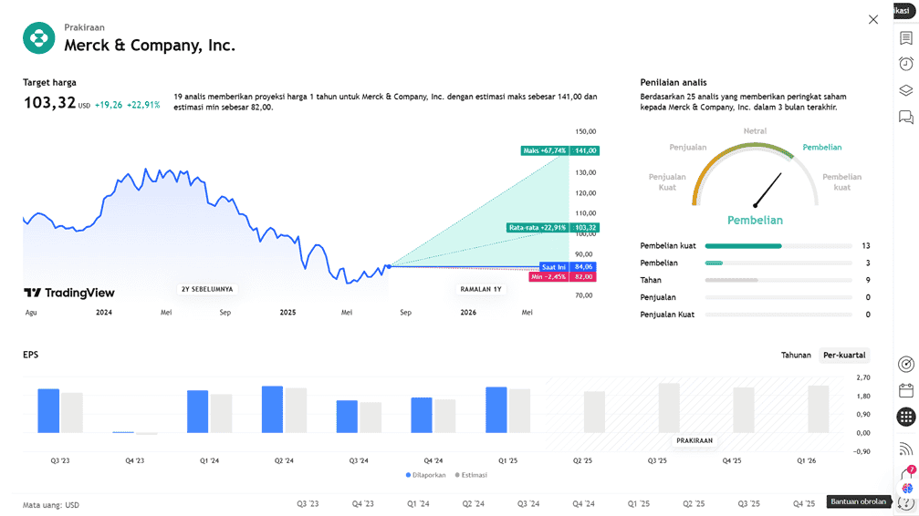Viewport: 919px width, 516px height.
Task: Click the 2Y SEBELUMNYA chart label
Action: point(207,289)
